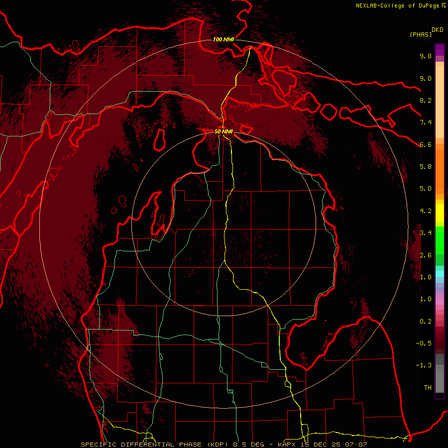Image resolution: width=448 pixels, height=448 pixels.
Task: Select the 9.8 value on the color scale
Action: (x=426, y=56)
